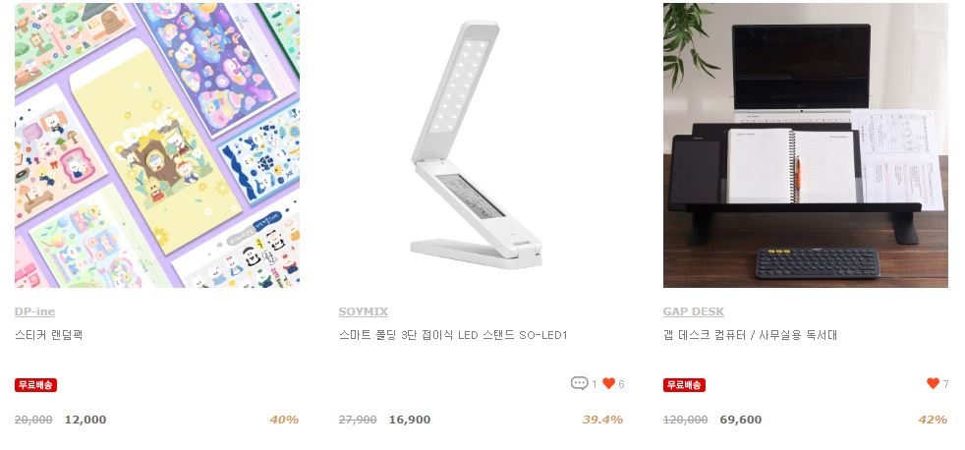
Task: Click the free shipping badge under sticker pack
Action: tap(35, 385)
